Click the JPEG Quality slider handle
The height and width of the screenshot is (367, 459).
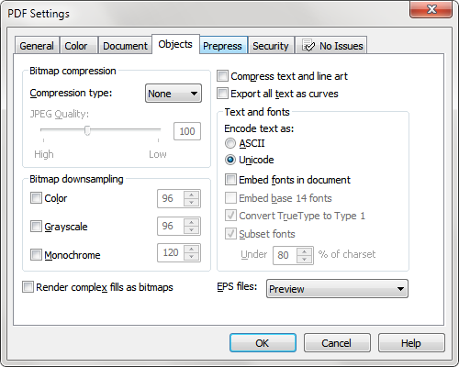click(87, 130)
